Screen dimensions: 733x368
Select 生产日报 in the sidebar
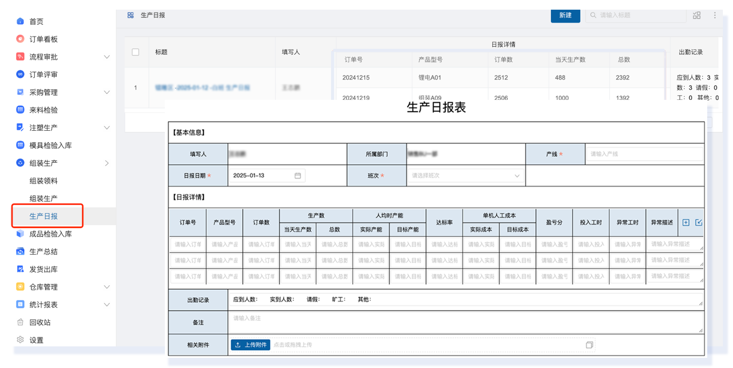coord(43,216)
